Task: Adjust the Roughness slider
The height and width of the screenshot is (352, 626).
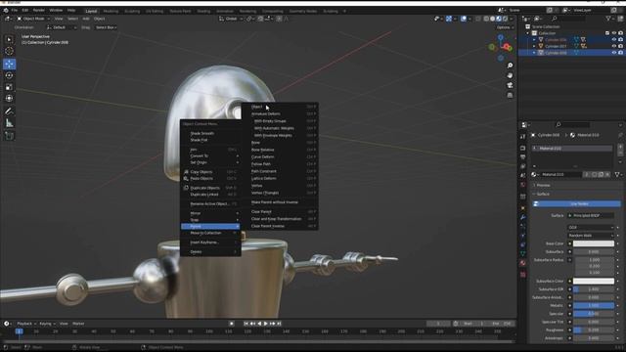Action: pos(594,330)
